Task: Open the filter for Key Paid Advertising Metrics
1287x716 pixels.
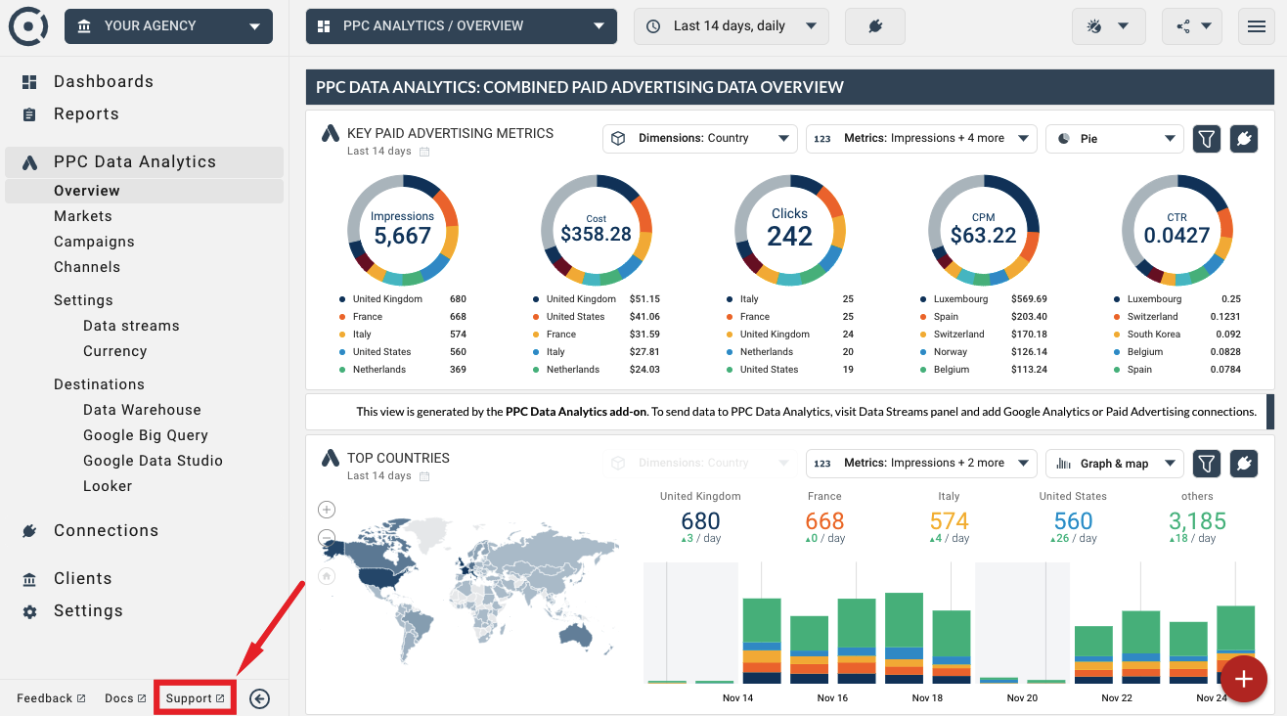Action: click(x=1208, y=139)
